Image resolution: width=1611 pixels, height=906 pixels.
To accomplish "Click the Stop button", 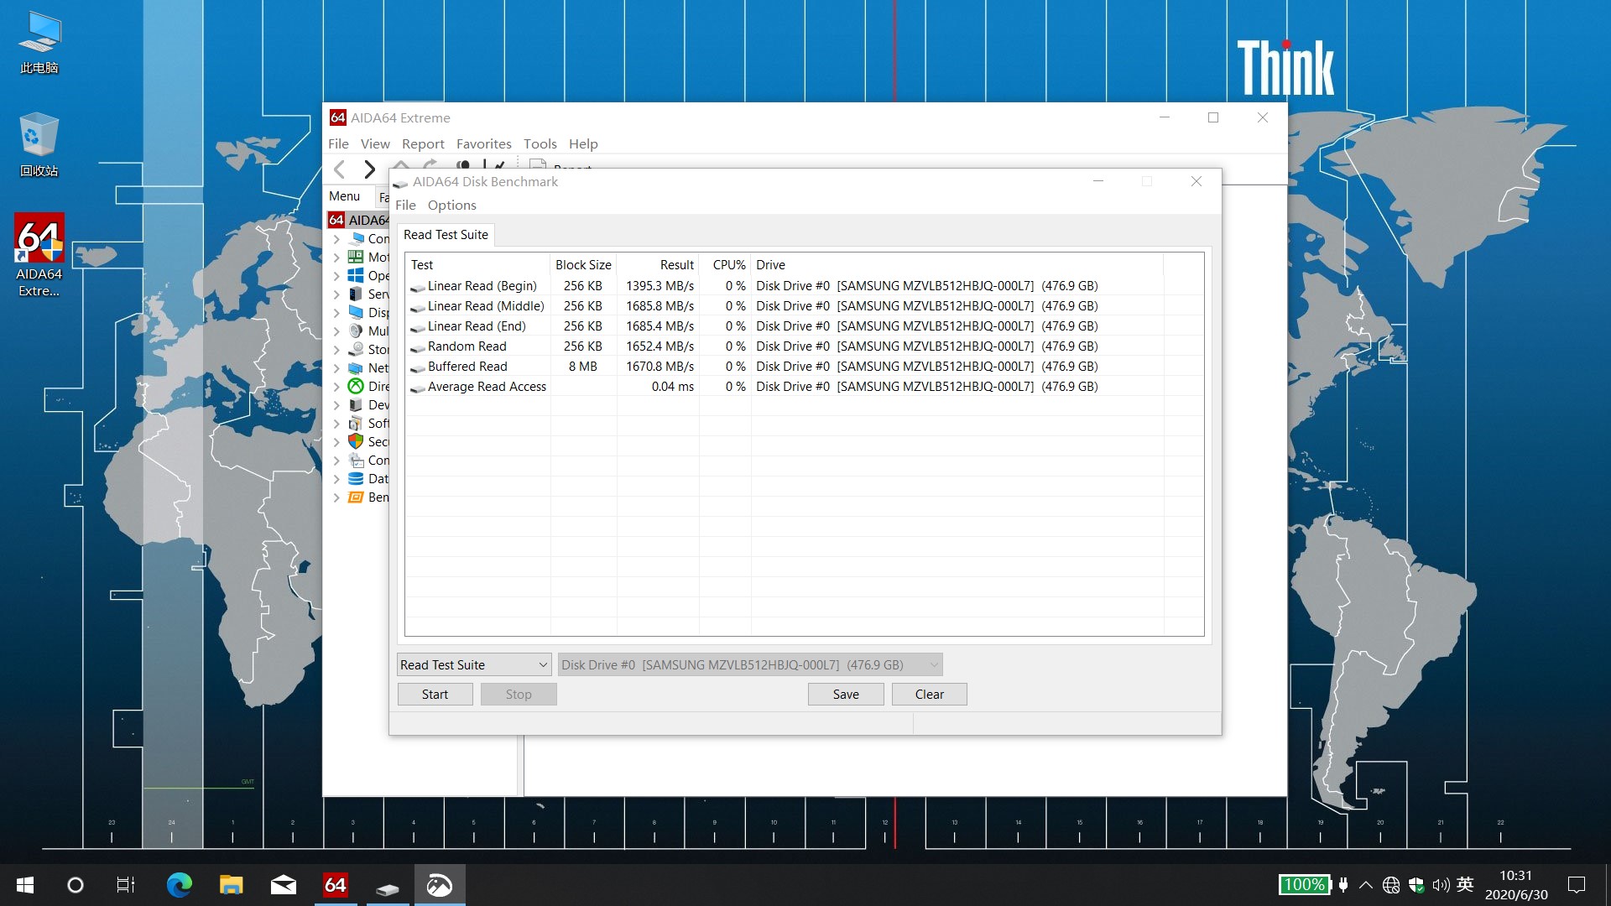I will click(519, 695).
